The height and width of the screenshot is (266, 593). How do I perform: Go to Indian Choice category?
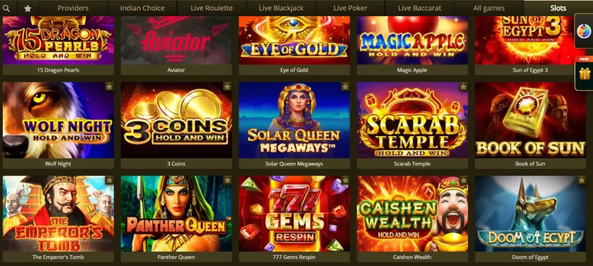[142, 8]
